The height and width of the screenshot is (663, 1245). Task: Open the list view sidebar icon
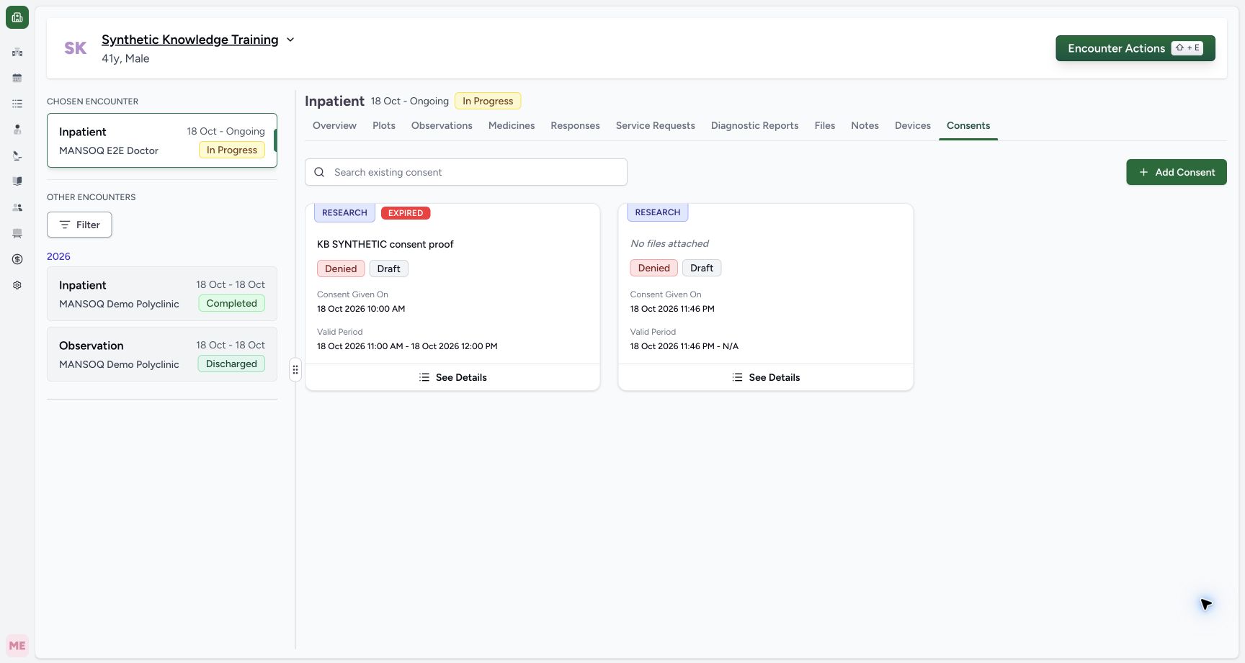click(x=17, y=104)
